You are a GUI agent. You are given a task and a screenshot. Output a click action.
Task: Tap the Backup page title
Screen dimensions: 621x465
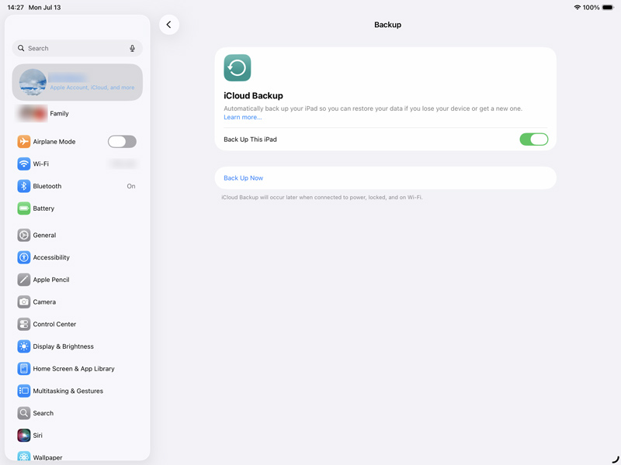pyautogui.click(x=387, y=25)
